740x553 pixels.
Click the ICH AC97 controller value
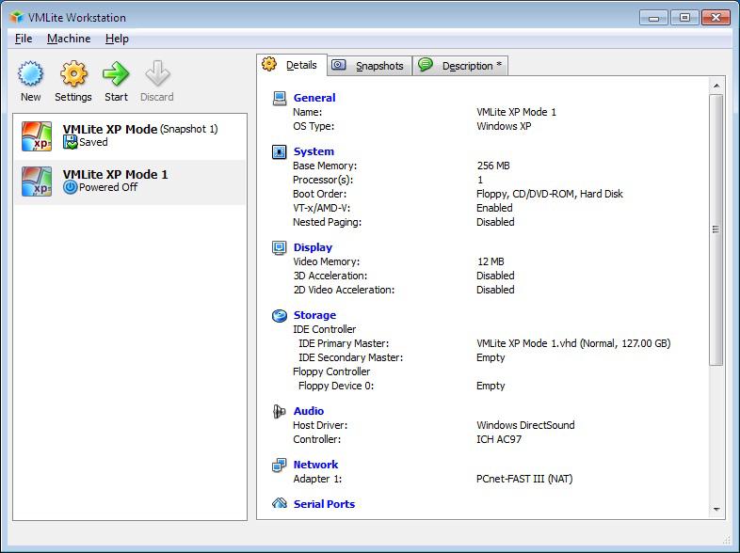[x=499, y=439]
